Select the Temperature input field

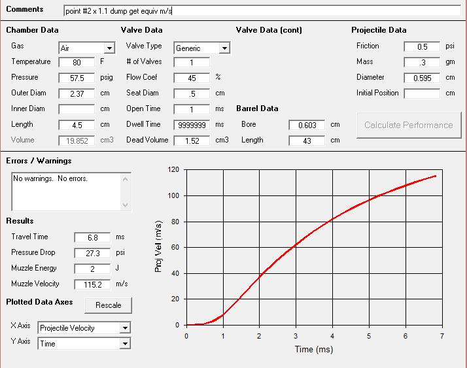pos(77,63)
